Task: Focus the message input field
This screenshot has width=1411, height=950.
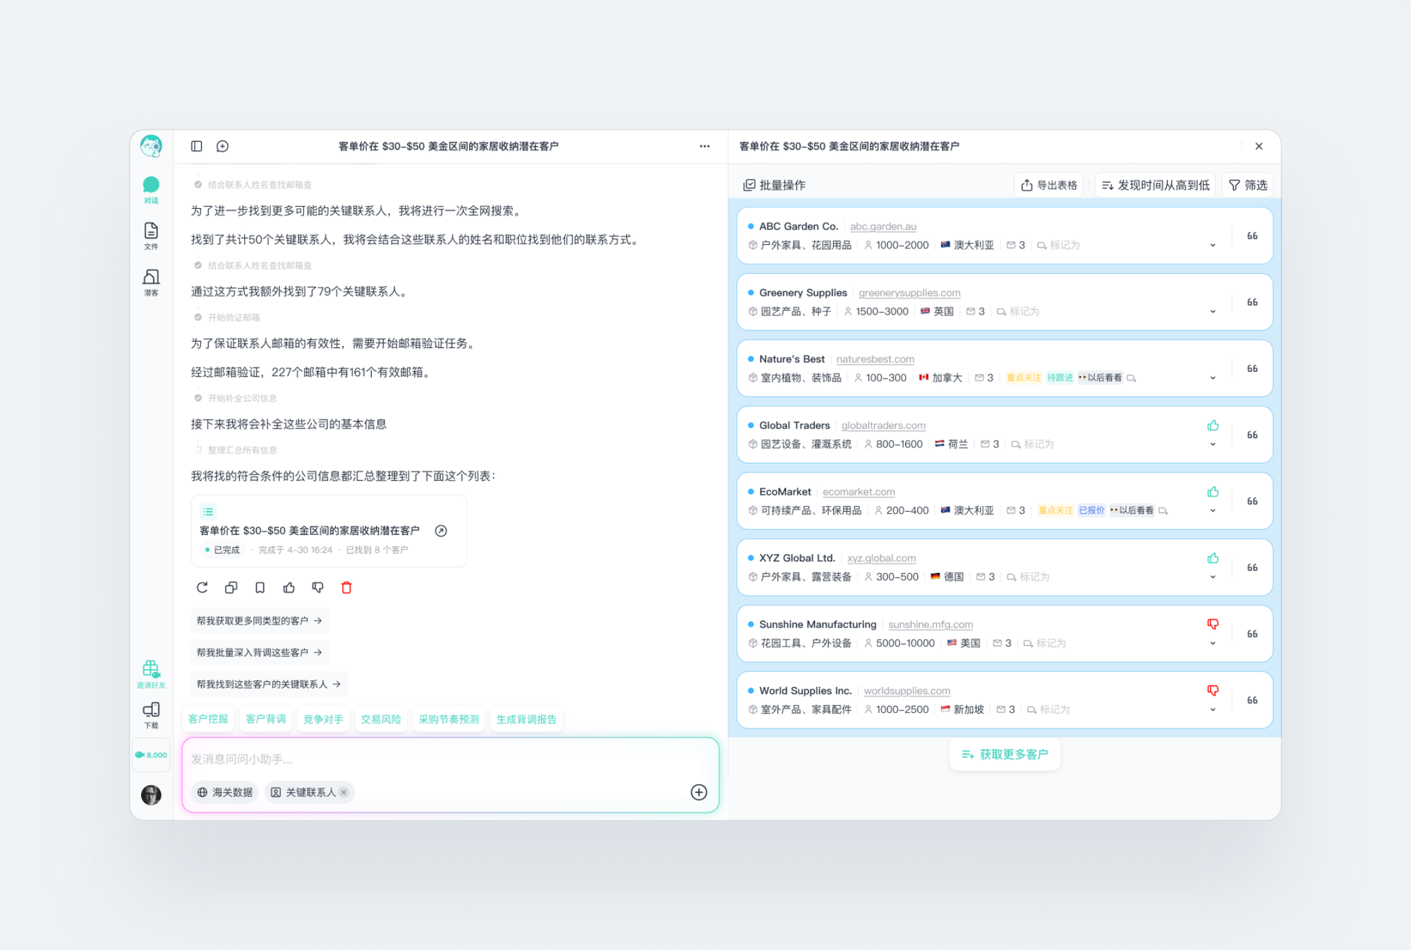Action: 450,759
